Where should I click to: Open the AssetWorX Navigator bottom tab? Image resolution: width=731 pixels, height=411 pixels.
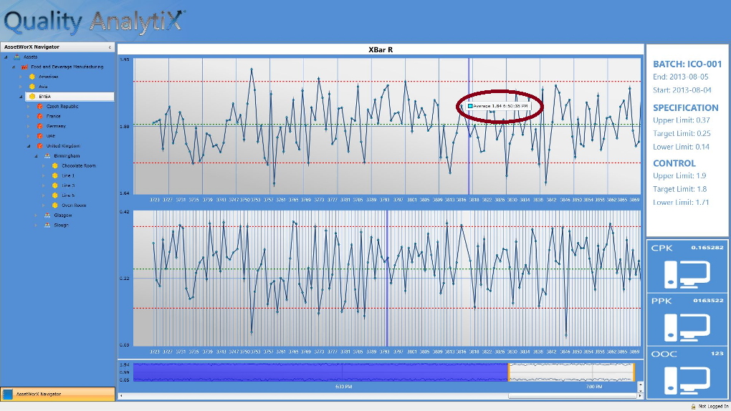(x=57, y=394)
